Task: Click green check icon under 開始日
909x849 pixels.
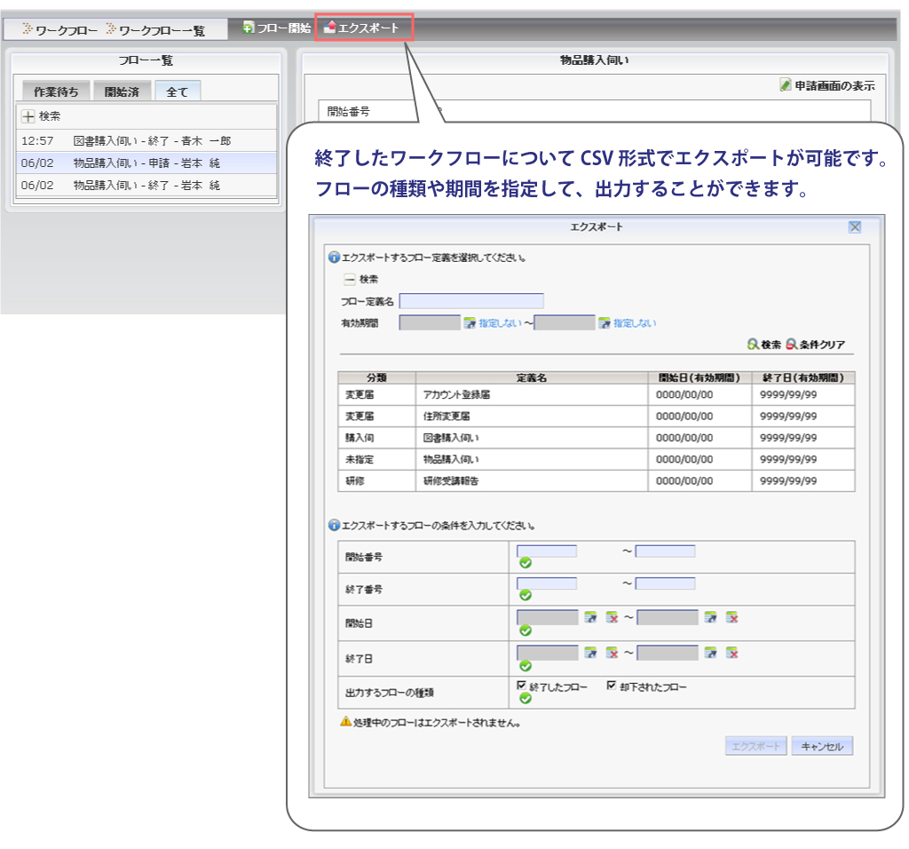Action: coord(526,631)
